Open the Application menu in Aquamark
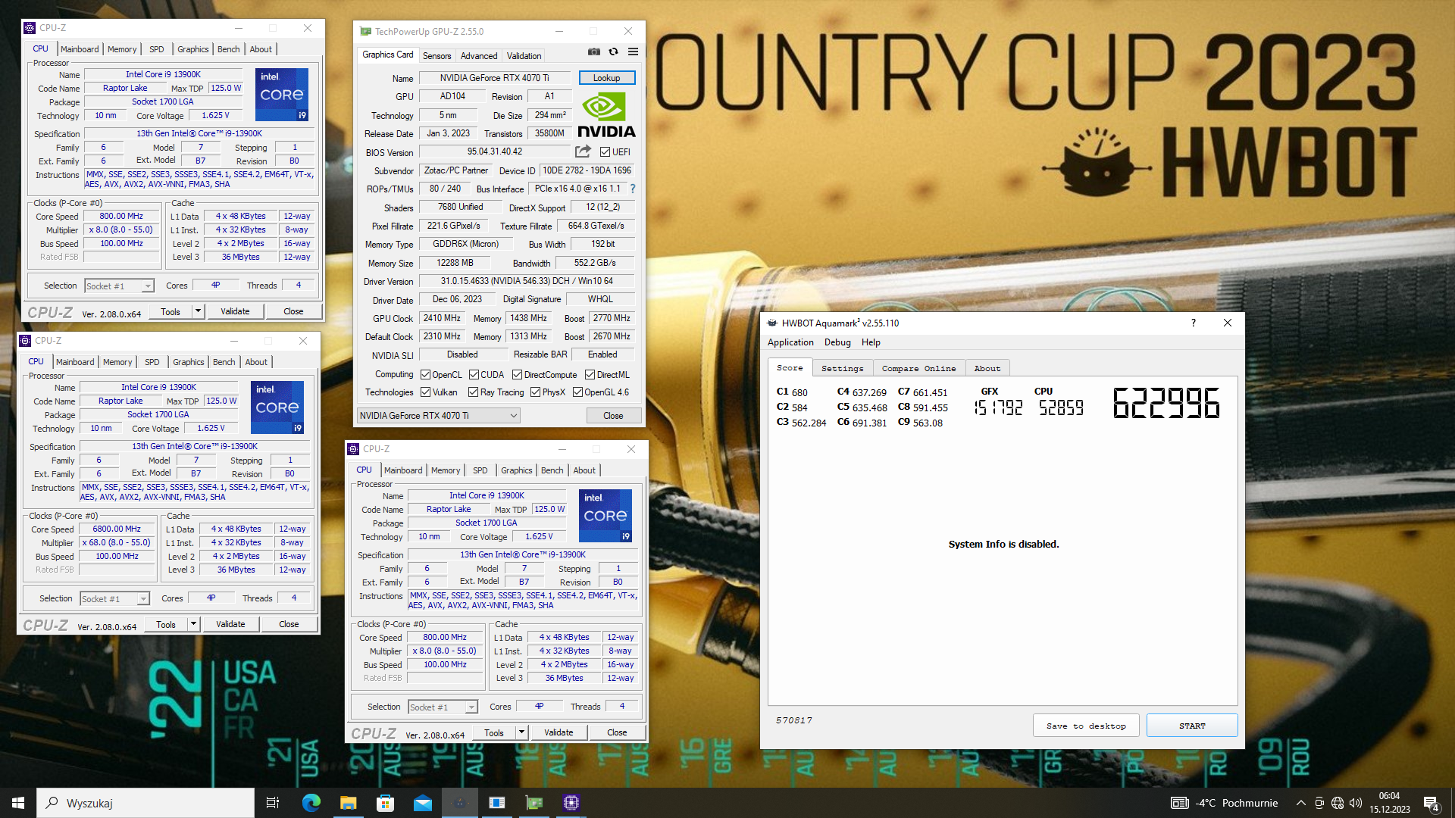This screenshot has height=818, width=1455. [x=790, y=342]
